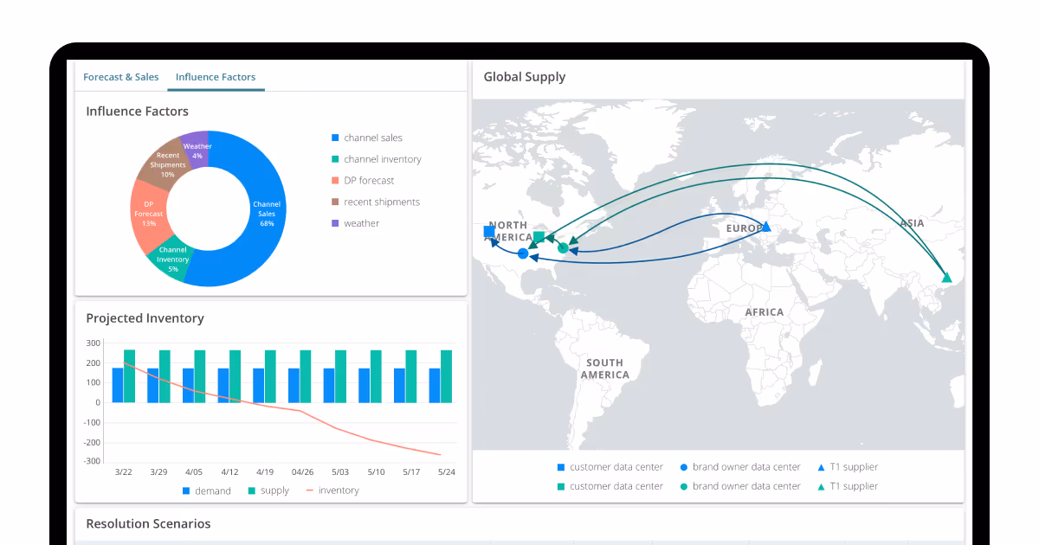This screenshot has height=545, width=1039.
Task: Click the teal customer data center square on map
Action: [x=539, y=236]
